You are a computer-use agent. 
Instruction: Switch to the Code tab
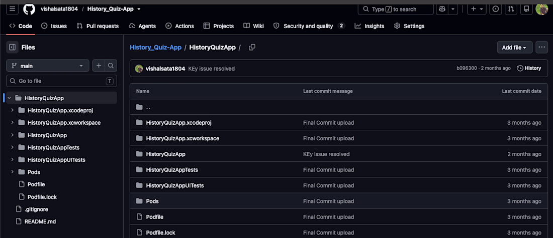[21, 26]
